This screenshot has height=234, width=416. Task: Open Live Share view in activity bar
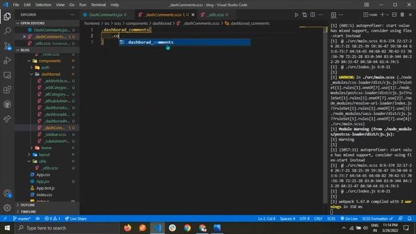pos(7,119)
